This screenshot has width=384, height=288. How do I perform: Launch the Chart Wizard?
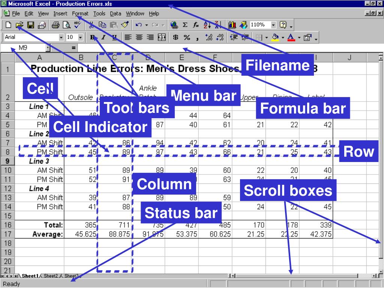tap(232, 25)
